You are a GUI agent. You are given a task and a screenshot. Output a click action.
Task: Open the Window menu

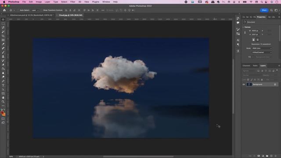[106, 2]
